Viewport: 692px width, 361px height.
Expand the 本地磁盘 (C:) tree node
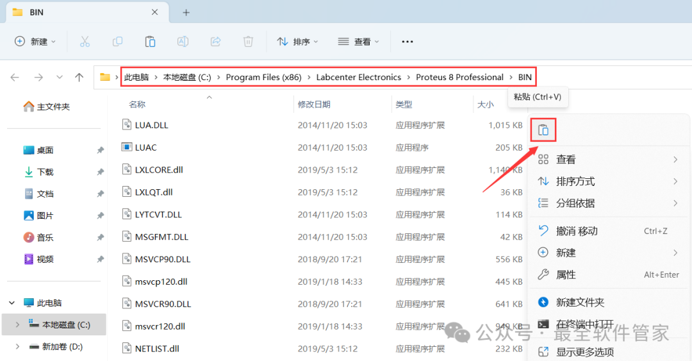click(17, 324)
